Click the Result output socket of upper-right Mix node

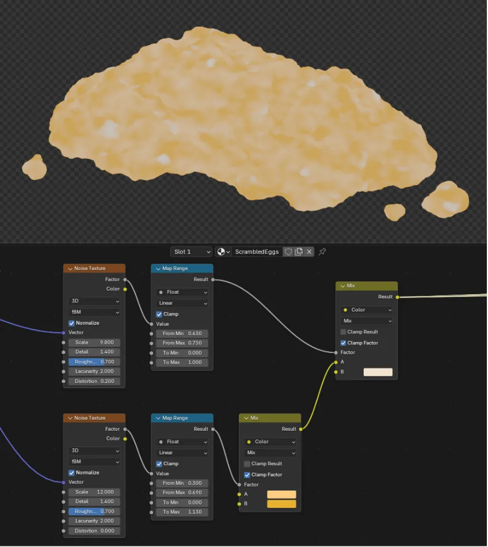[398, 297]
